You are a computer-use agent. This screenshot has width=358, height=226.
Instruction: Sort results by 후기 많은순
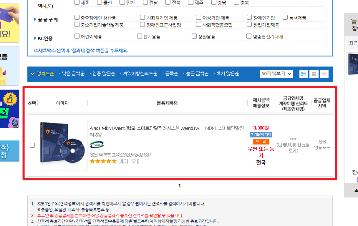click(228, 73)
